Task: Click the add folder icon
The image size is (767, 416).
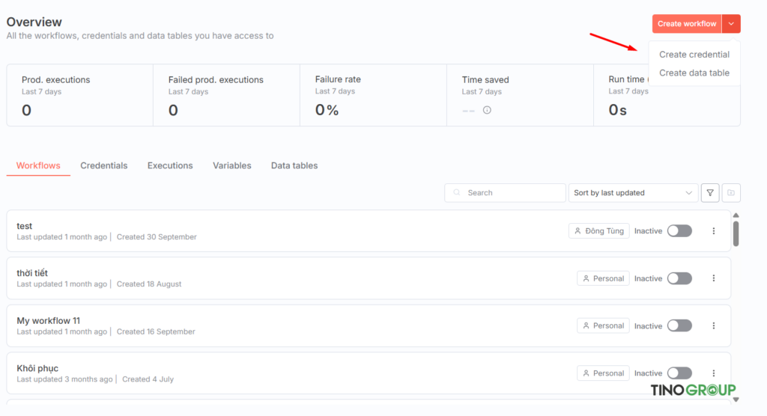Action: [731, 193]
